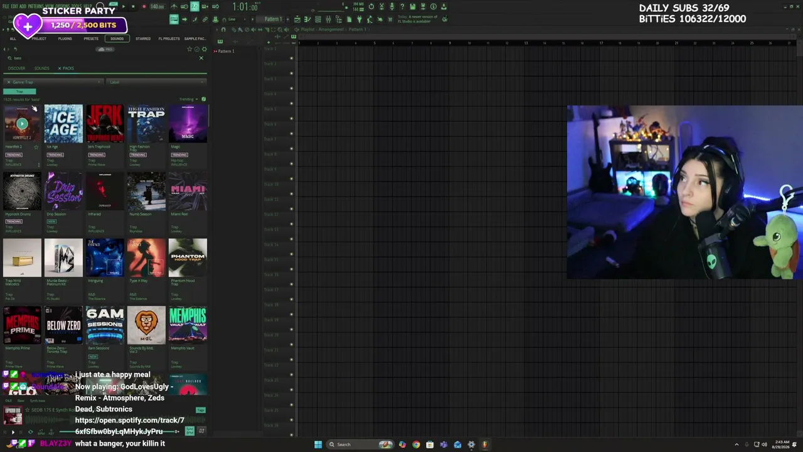Open the Drip Session pack thumbnail

point(63,191)
